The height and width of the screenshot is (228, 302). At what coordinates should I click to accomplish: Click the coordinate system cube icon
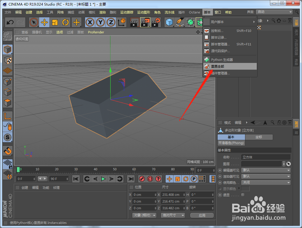[x=122, y=23]
